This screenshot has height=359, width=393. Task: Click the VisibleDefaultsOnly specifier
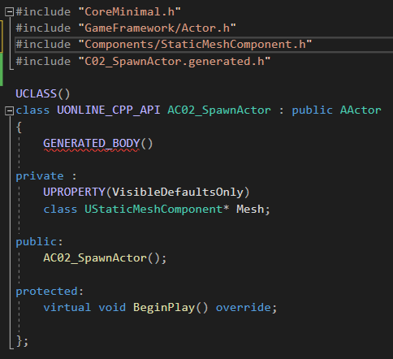click(x=178, y=192)
